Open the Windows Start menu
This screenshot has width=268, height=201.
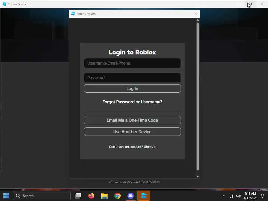pyautogui.click(x=6, y=196)
